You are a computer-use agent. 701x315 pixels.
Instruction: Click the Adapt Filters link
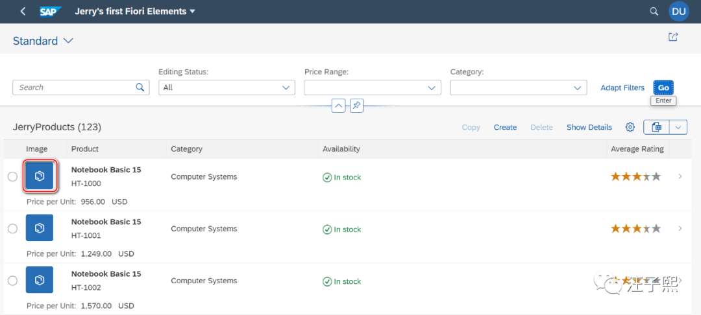(x=622, y=87)
